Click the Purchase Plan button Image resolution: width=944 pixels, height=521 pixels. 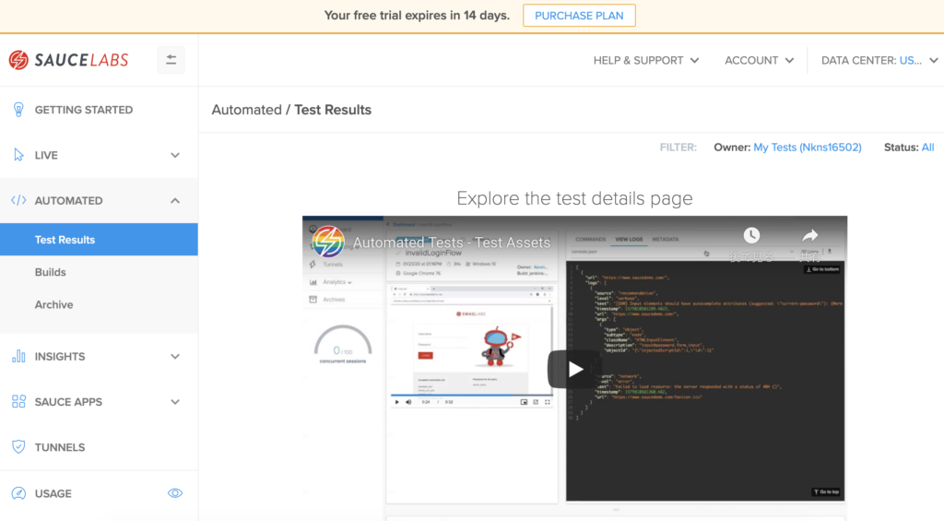[x=579, y=16]
